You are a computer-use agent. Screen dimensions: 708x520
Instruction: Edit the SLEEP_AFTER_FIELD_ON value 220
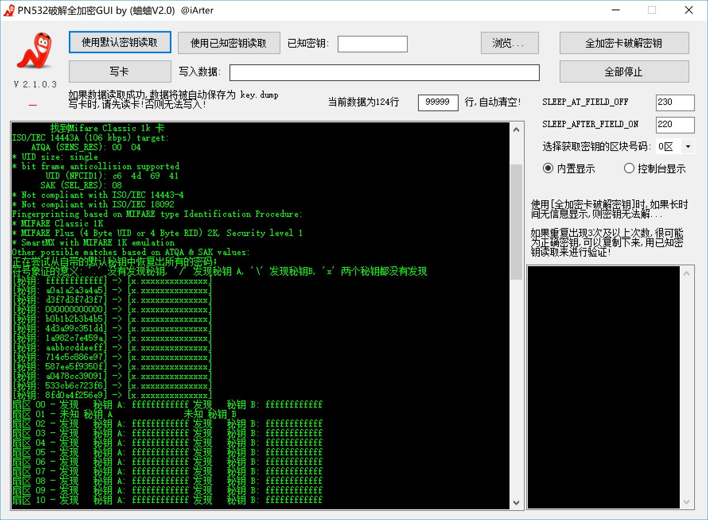click(x=675, y=125)
